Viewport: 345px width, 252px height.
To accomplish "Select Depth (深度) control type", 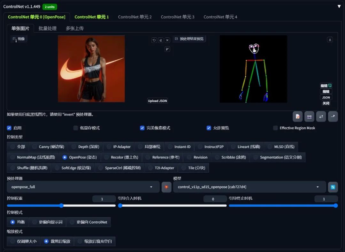I will [85, 146].
